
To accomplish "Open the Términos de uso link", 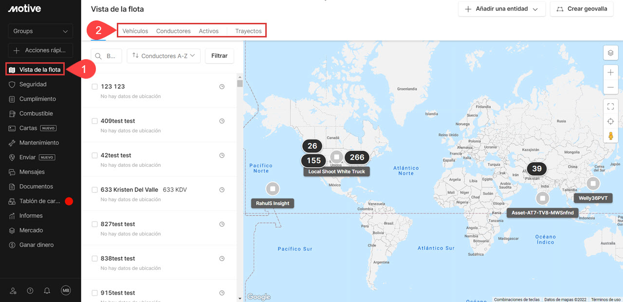I will [606, 300].
